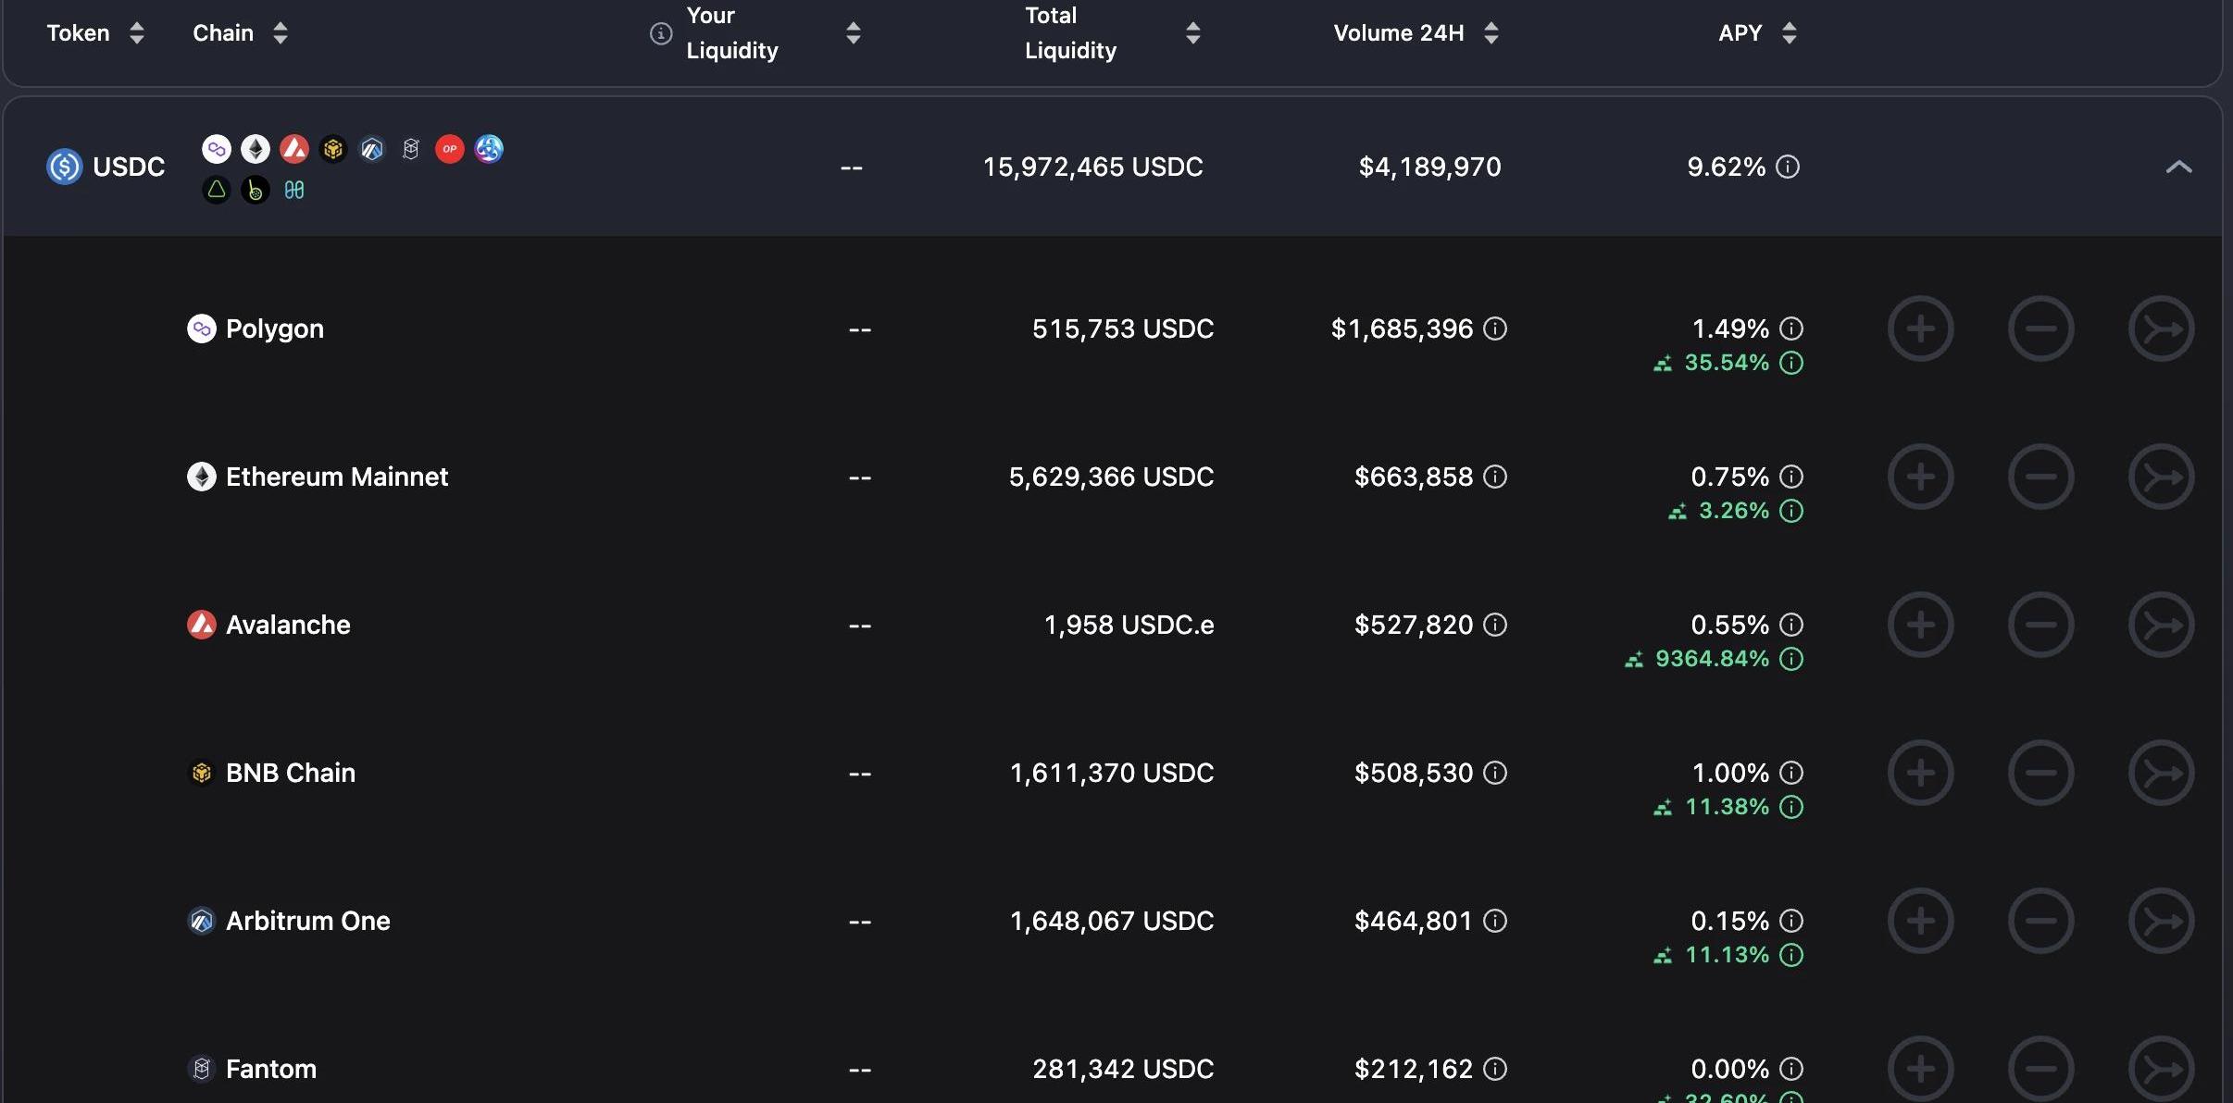
Task: Click info icon next to USDC 9.62% APY
Action: pos(1788,167)
